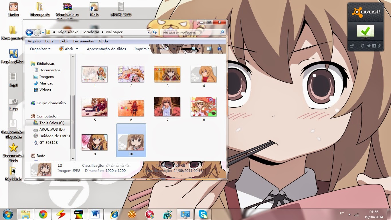This screenshot has height=220, width=391.
Task: Select wallpaper thumbnail 7
Action: point(167,107)
